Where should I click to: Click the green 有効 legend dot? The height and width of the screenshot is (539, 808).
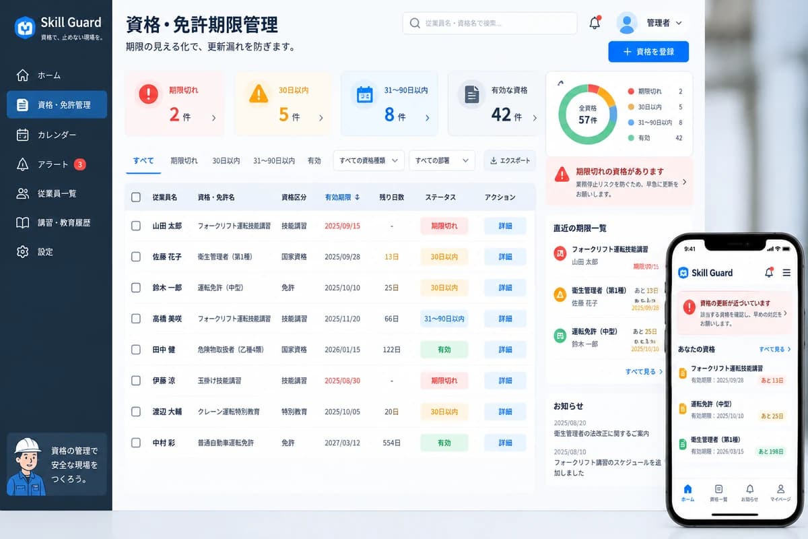coord(631,137)
